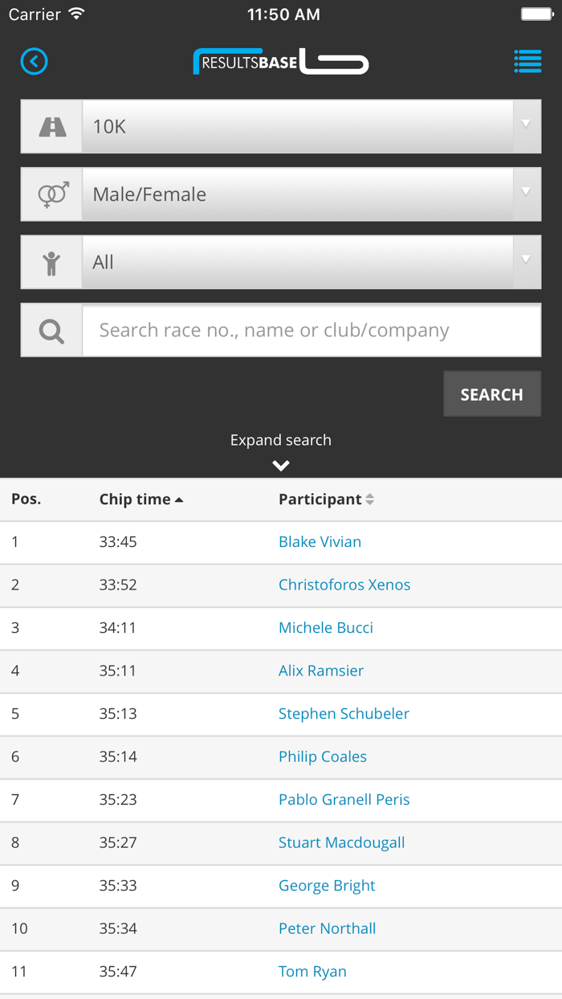Click the Pos. column header
The width and height of the screenshot is (562, 999).
click(x=26, y=499)
